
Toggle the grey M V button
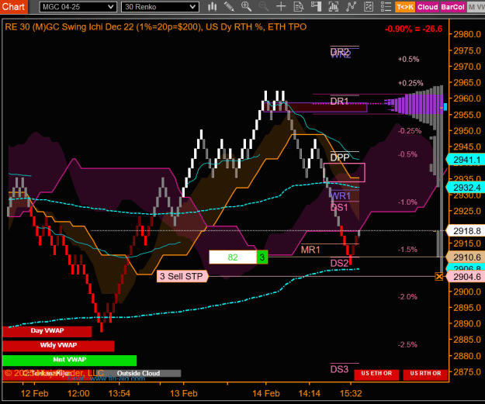(476, 7)
